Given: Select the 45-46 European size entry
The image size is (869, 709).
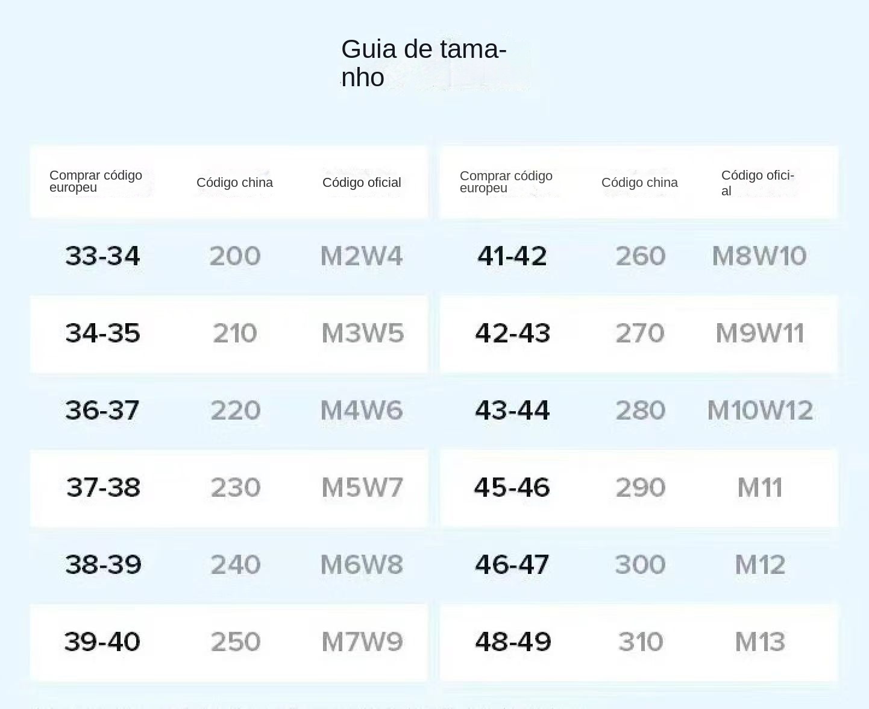Looking at the screenshot, I should point(512,488).
